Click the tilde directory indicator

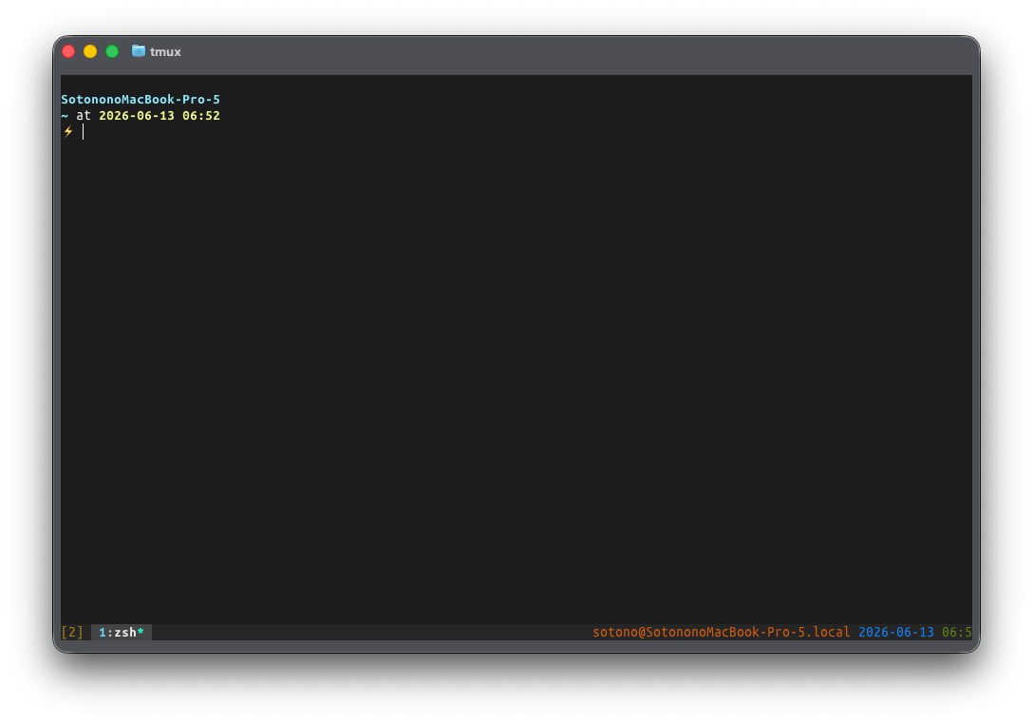(65, 116)
